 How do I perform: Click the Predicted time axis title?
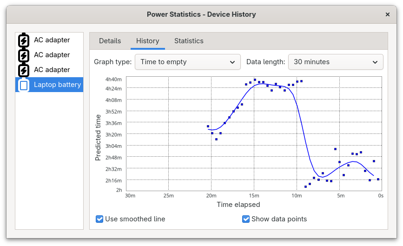[98, 138]
